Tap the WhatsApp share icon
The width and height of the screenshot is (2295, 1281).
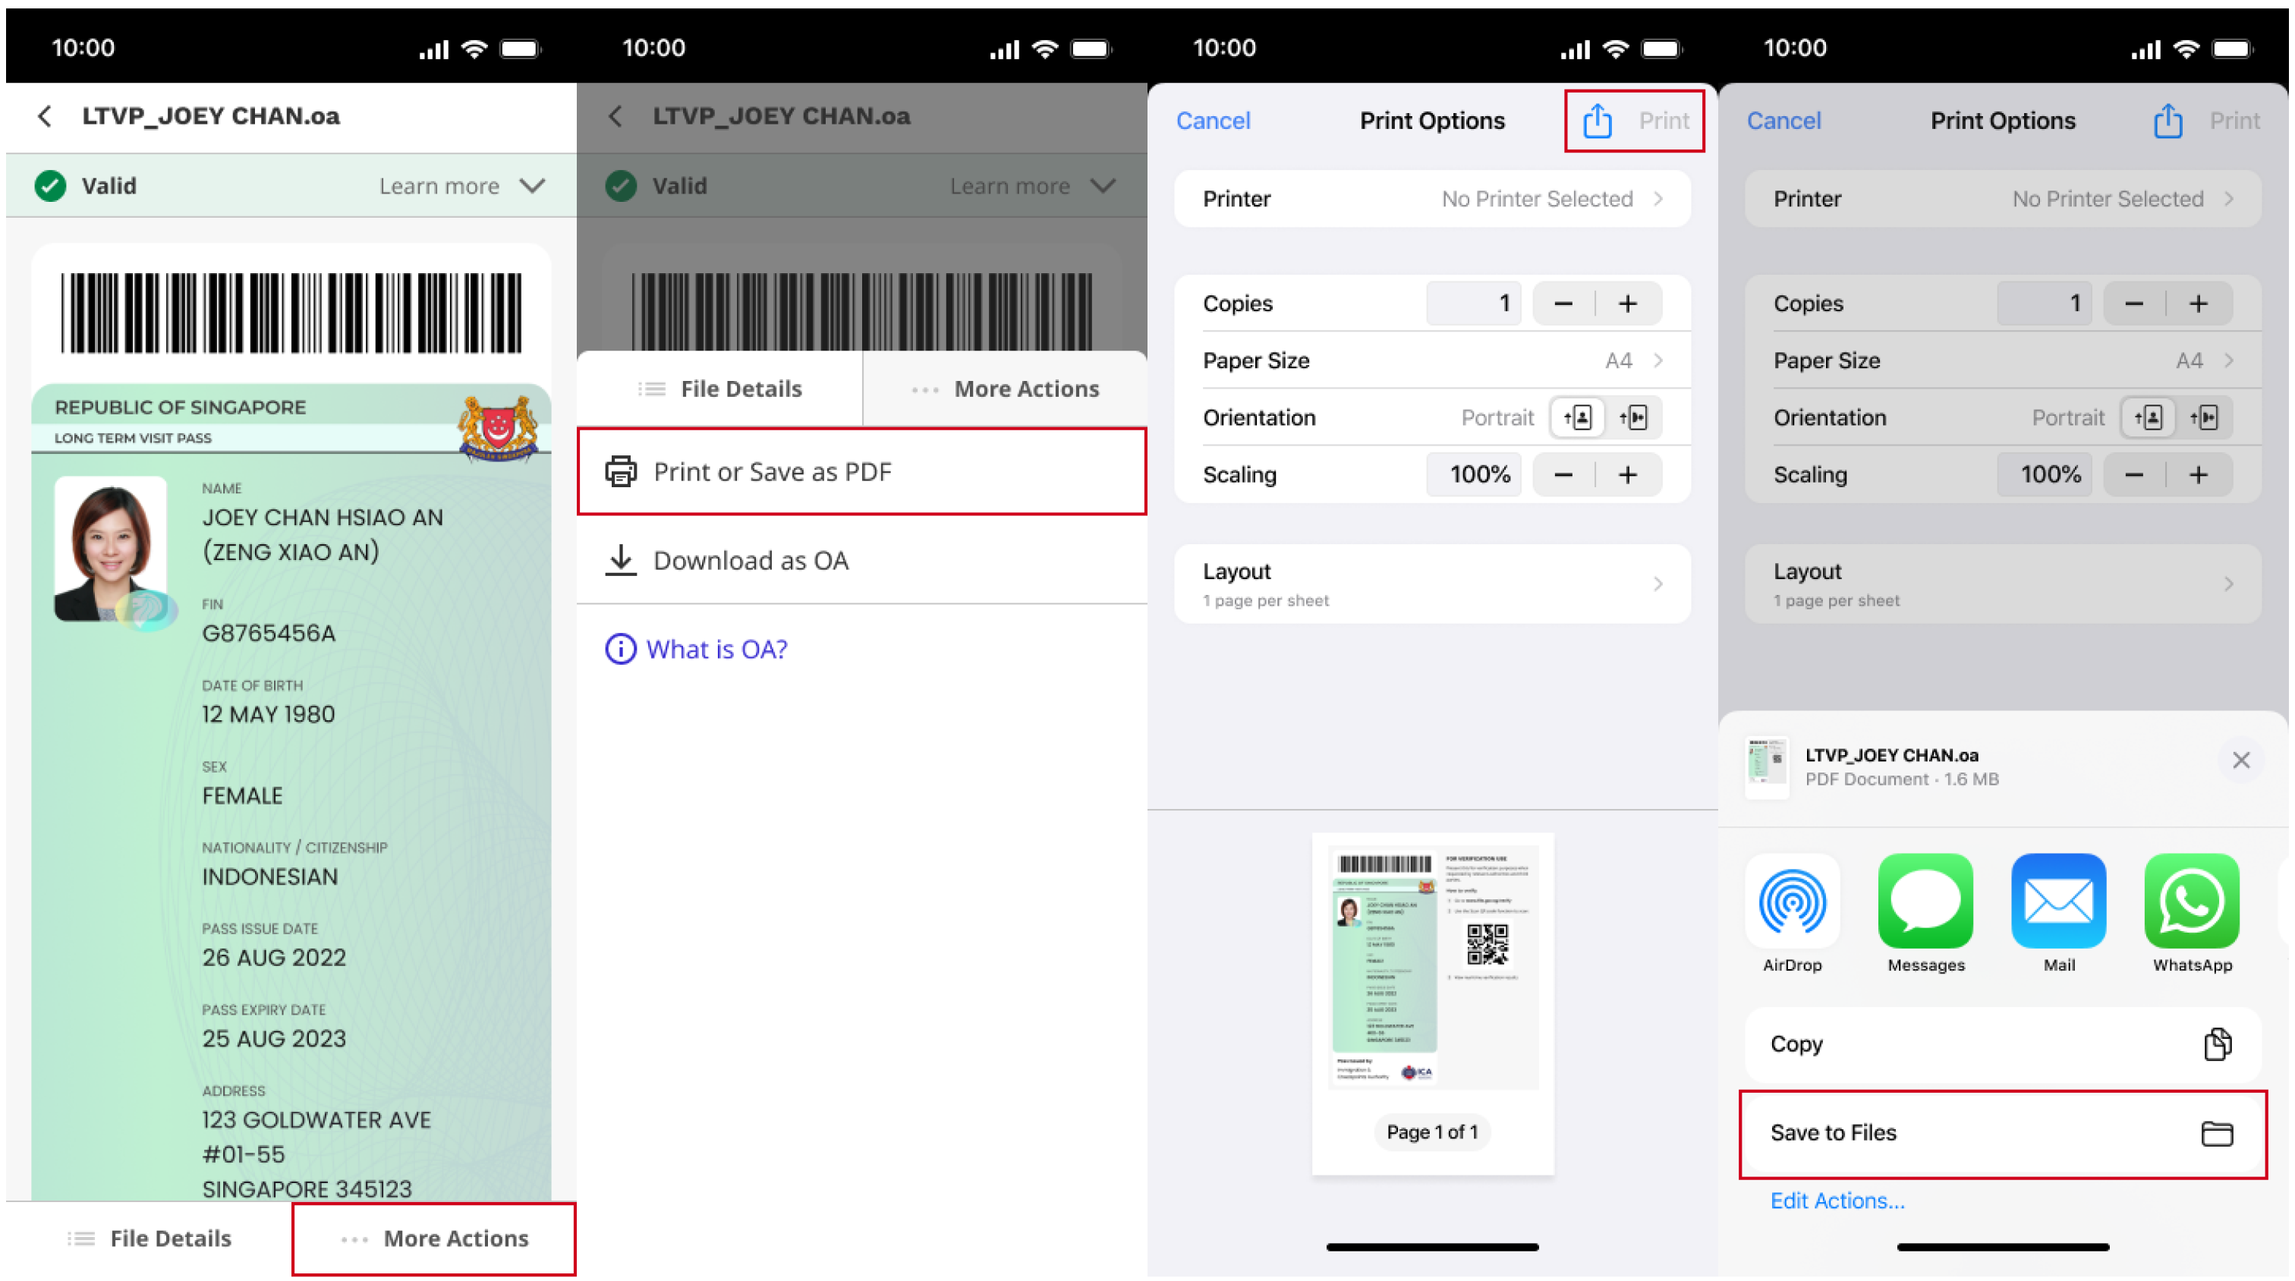[2191, 901]
